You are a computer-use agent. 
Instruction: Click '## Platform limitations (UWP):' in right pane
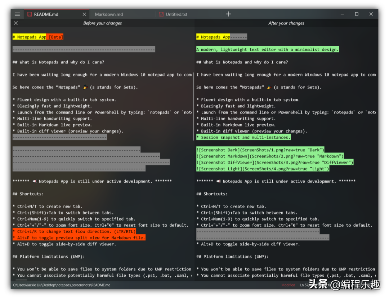click(232, 257)
